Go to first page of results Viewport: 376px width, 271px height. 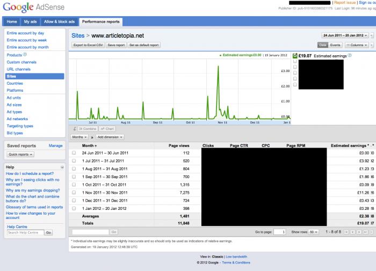pyautogui.click(x=346, y=232)
